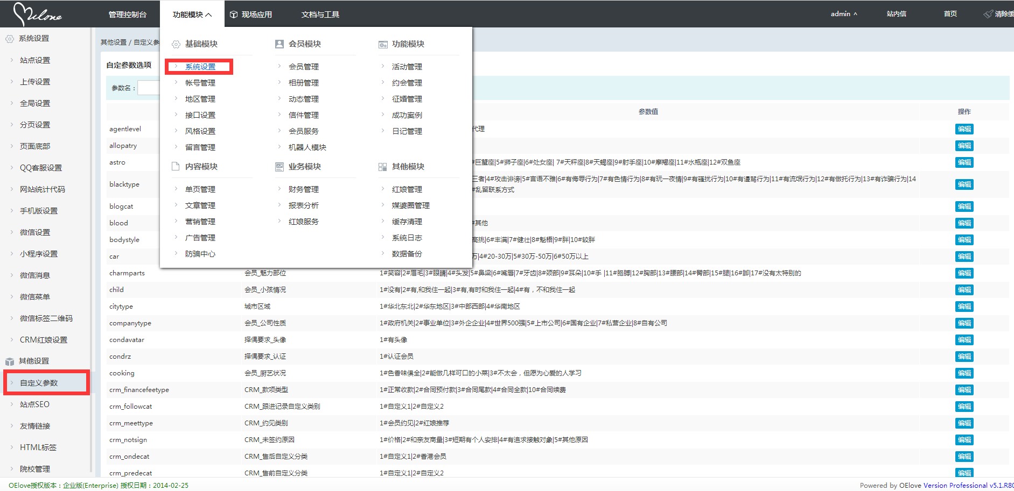Click the 其他设置 box icon in sidebar
The width and height of the screenshot is (1014, 491).
tap(9, 361)
